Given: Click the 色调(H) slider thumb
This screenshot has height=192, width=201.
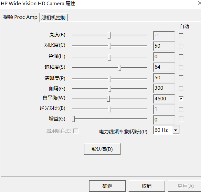Looking at the screenshot, I should (x=110, y=57).
